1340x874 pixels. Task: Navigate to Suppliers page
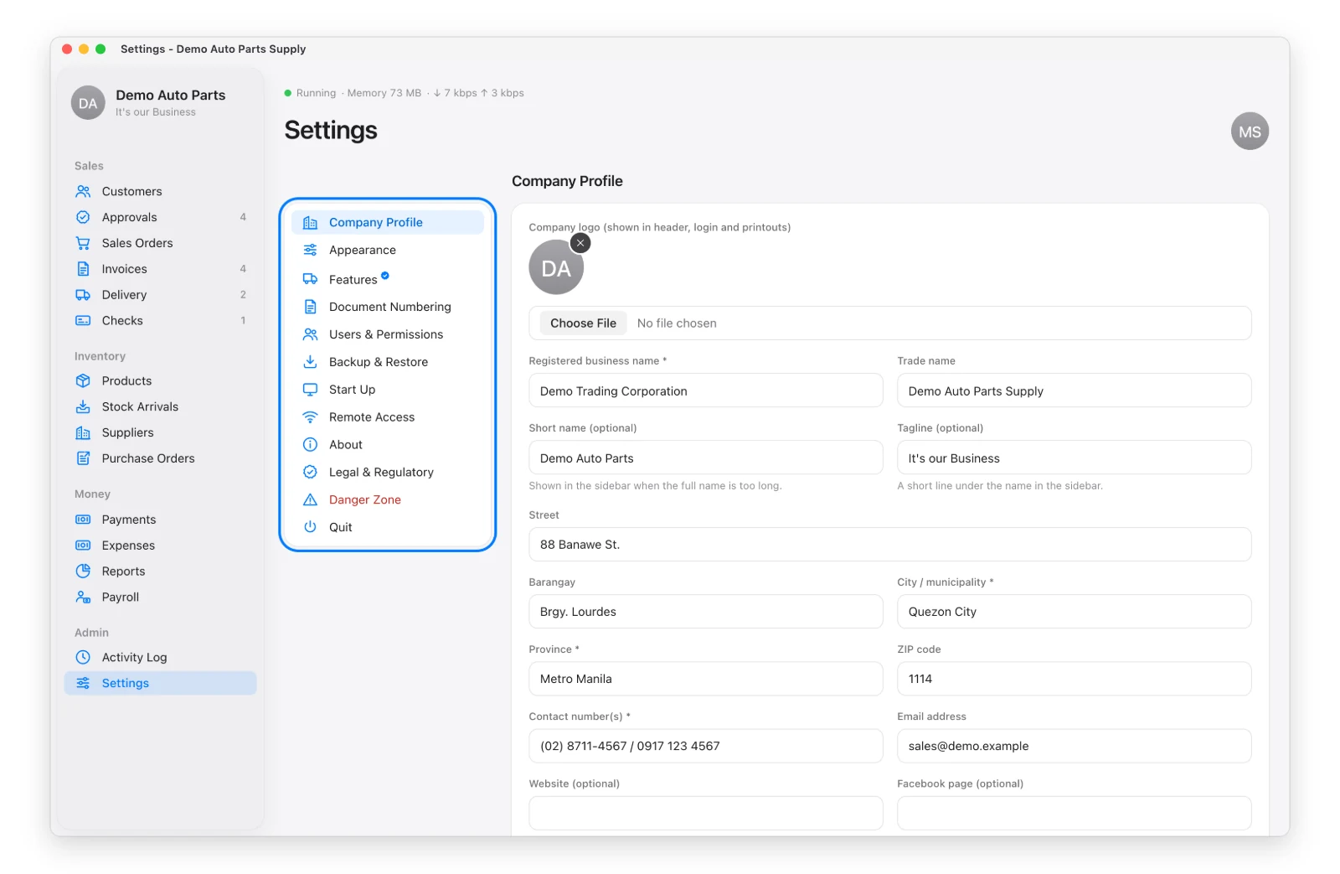160,432
